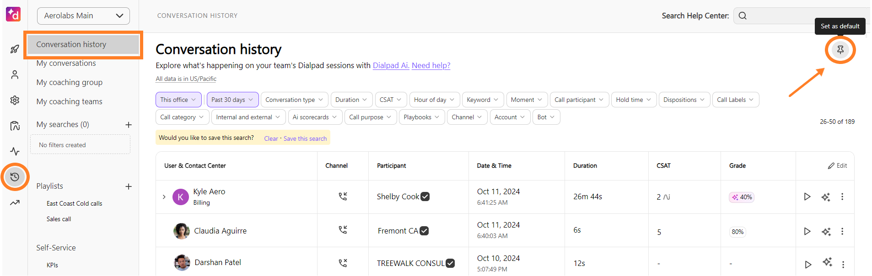Add a new playlist with plus icon

click(129, 186)
